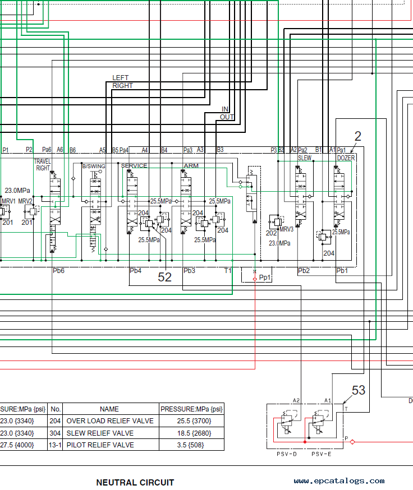Select the MRV3 relief valve symbol
Screen dimensions: 413x490
coord(277,222)
